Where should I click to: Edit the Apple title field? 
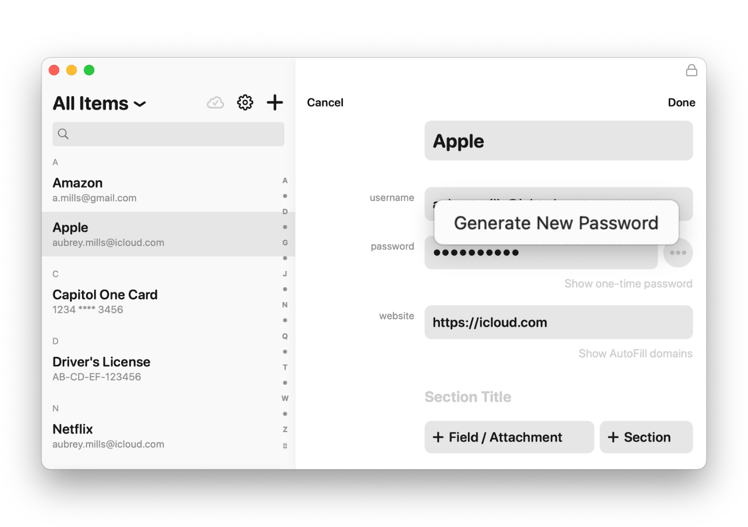(x=559, y=141)
